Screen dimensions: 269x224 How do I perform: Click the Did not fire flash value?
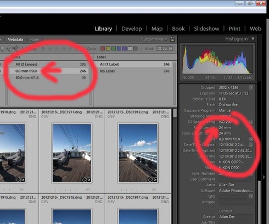point(228,105)
